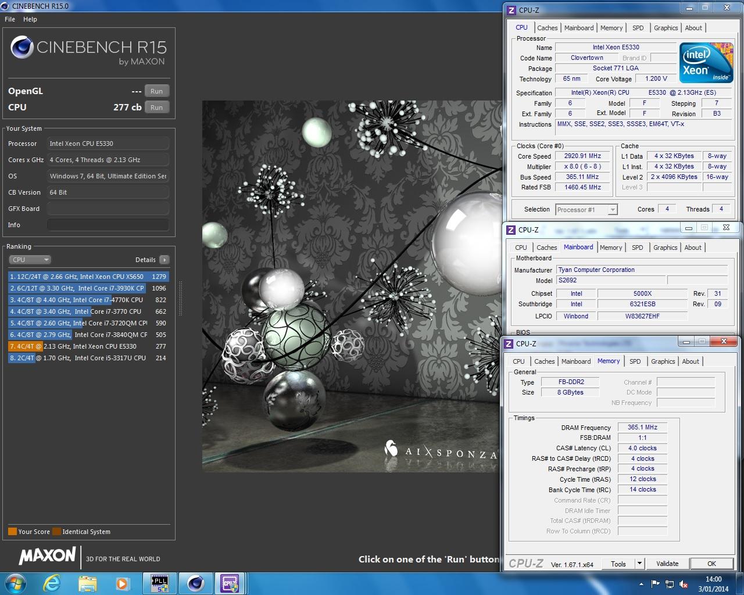Image resolution: width=744 pixels, height=595 pixels.
Task: Click the Z icon in the top CPU-Z window title bar
Action: (512, 10)
